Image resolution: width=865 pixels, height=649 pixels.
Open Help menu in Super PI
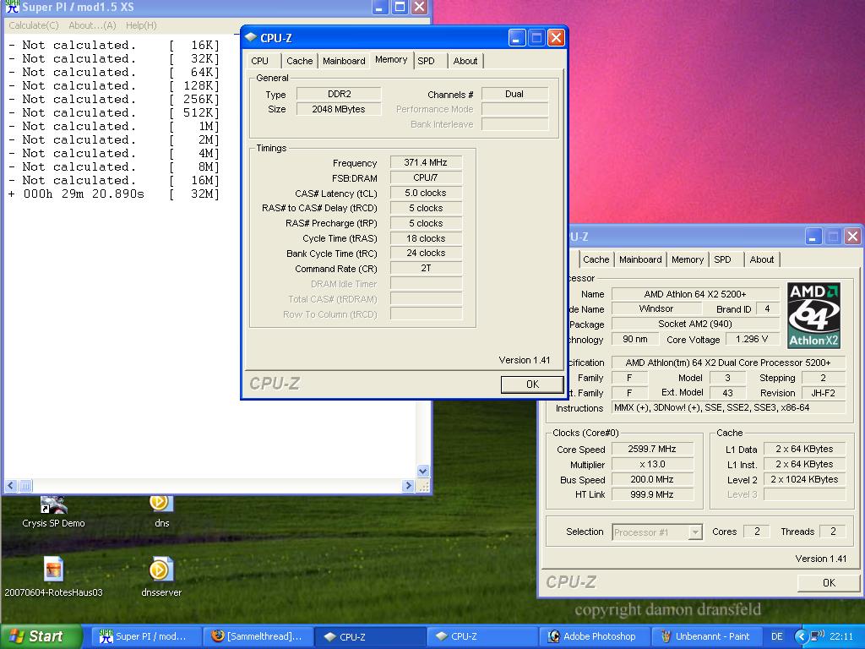click(141, 25)
